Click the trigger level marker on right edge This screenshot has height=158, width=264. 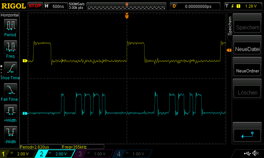pyautogui.click(x=229, y=50)
